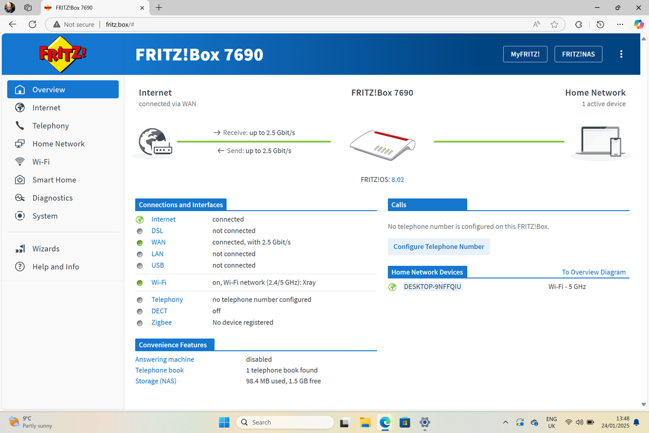Select the Home Network sidebar icon

20,143
